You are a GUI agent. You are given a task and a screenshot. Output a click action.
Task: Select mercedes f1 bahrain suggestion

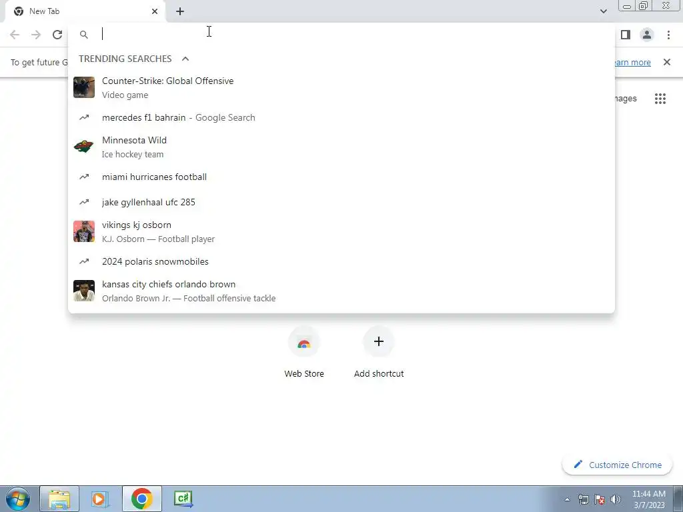point(341,117)
